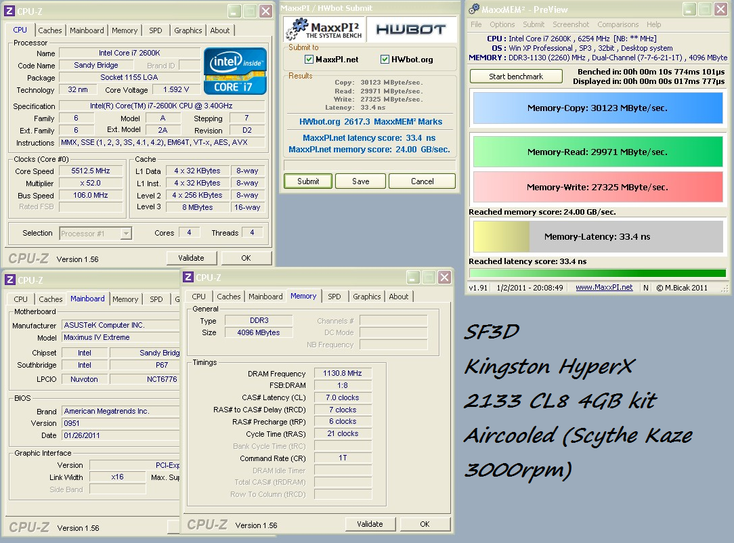Click the Name field Intel Core i7 2600K

[x=129, y=53]
